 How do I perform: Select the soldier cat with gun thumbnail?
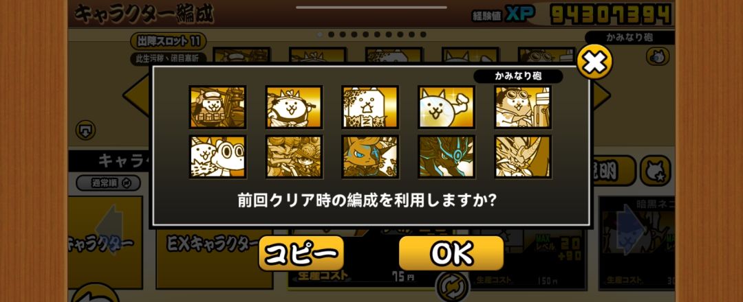point(217,107)
